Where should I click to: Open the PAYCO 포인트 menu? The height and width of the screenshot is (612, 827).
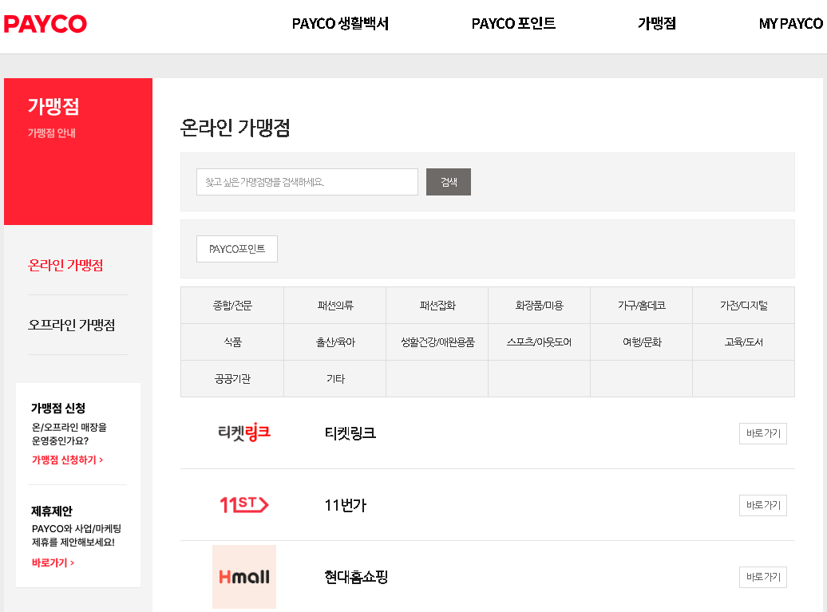coord(513,24)
